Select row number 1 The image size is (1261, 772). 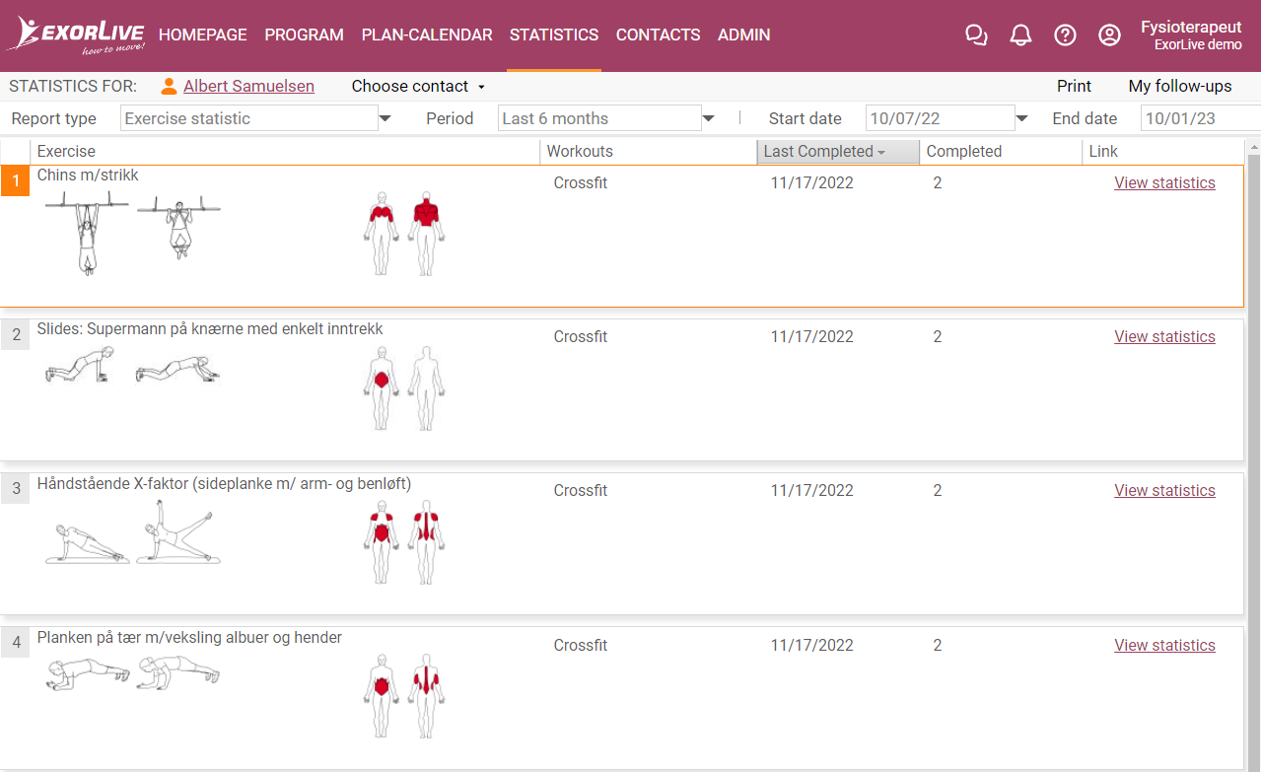click(x=16, y=180)
